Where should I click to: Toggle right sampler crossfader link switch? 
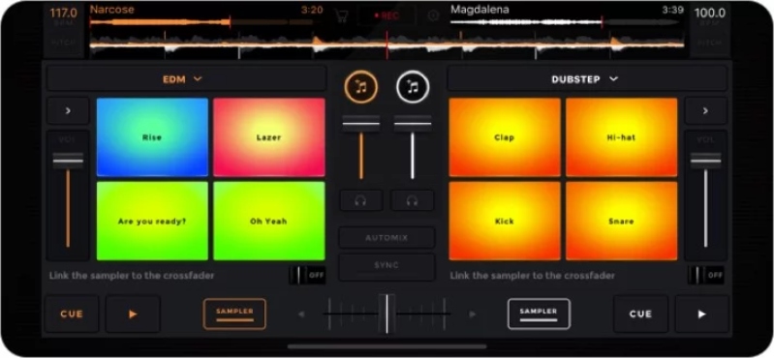pos(706,275)
